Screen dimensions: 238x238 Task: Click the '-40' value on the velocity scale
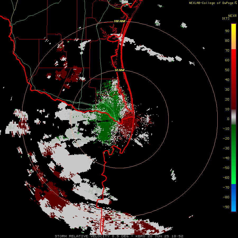[226, 158]
